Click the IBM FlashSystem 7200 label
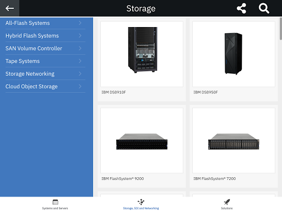 pos(215,178)
